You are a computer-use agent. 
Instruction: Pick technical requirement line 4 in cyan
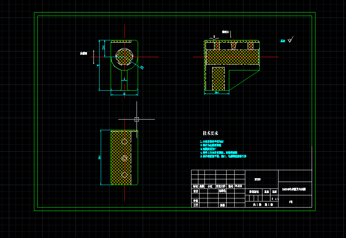click(219, 152)
